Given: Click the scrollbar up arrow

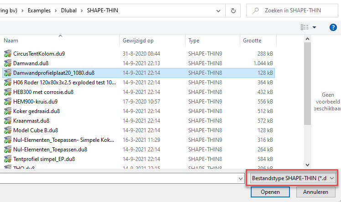Looking at the screenshot, I should click(307, 39).
